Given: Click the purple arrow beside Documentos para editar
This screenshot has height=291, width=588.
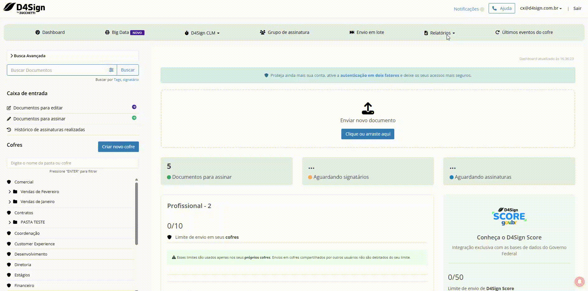Looking at the screenshot, I should pos(134,107).
